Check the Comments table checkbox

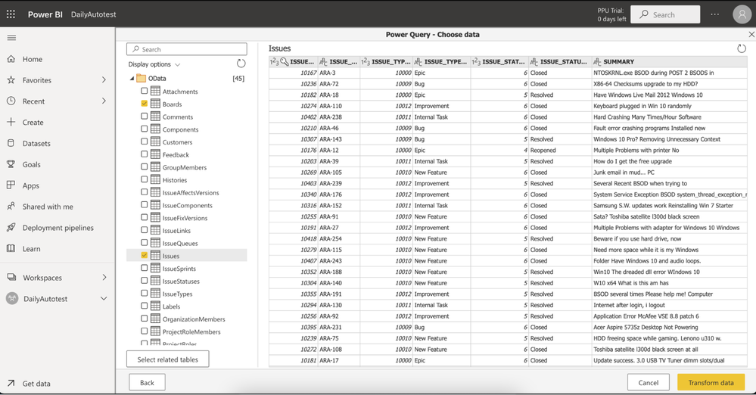click(x=144, y=117)
